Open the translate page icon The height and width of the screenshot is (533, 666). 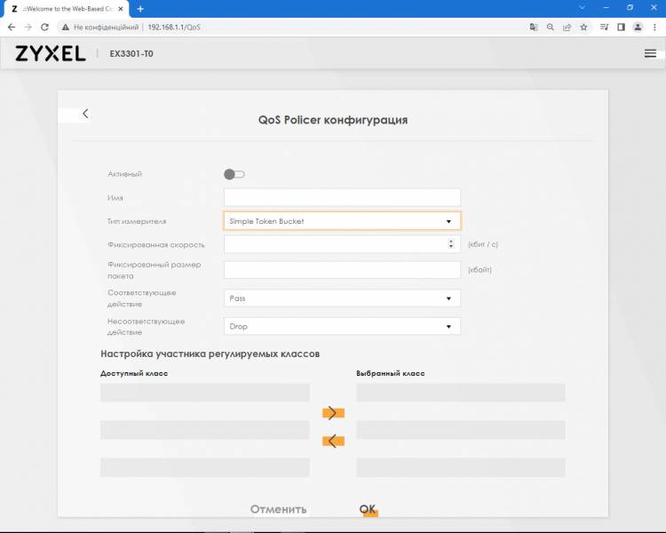coord(534,28)
